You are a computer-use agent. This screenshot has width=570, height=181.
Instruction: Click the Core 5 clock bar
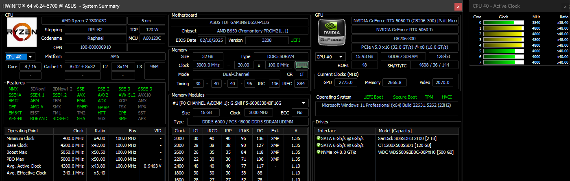504,51
